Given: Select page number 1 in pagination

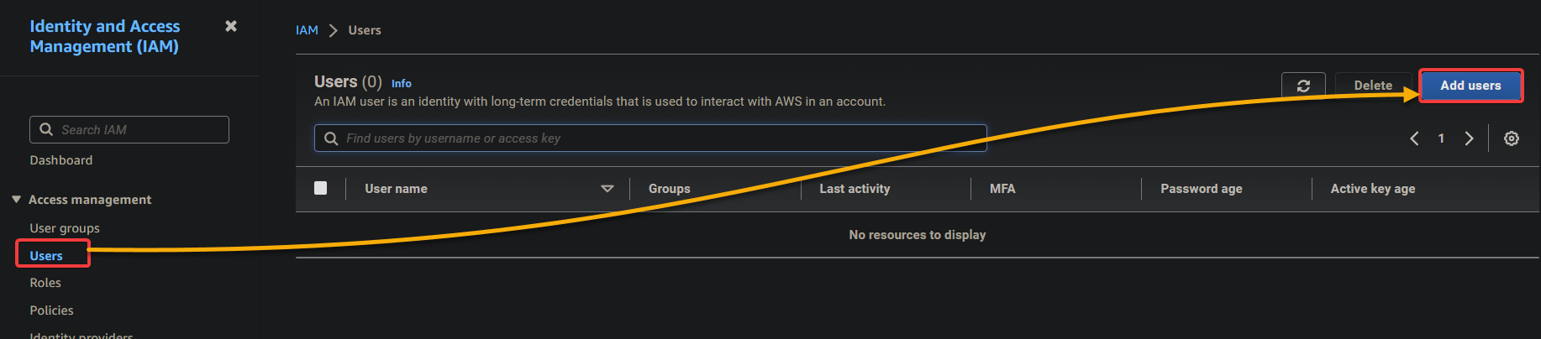Looking at the screenshot, I should tap(1441, 138).
